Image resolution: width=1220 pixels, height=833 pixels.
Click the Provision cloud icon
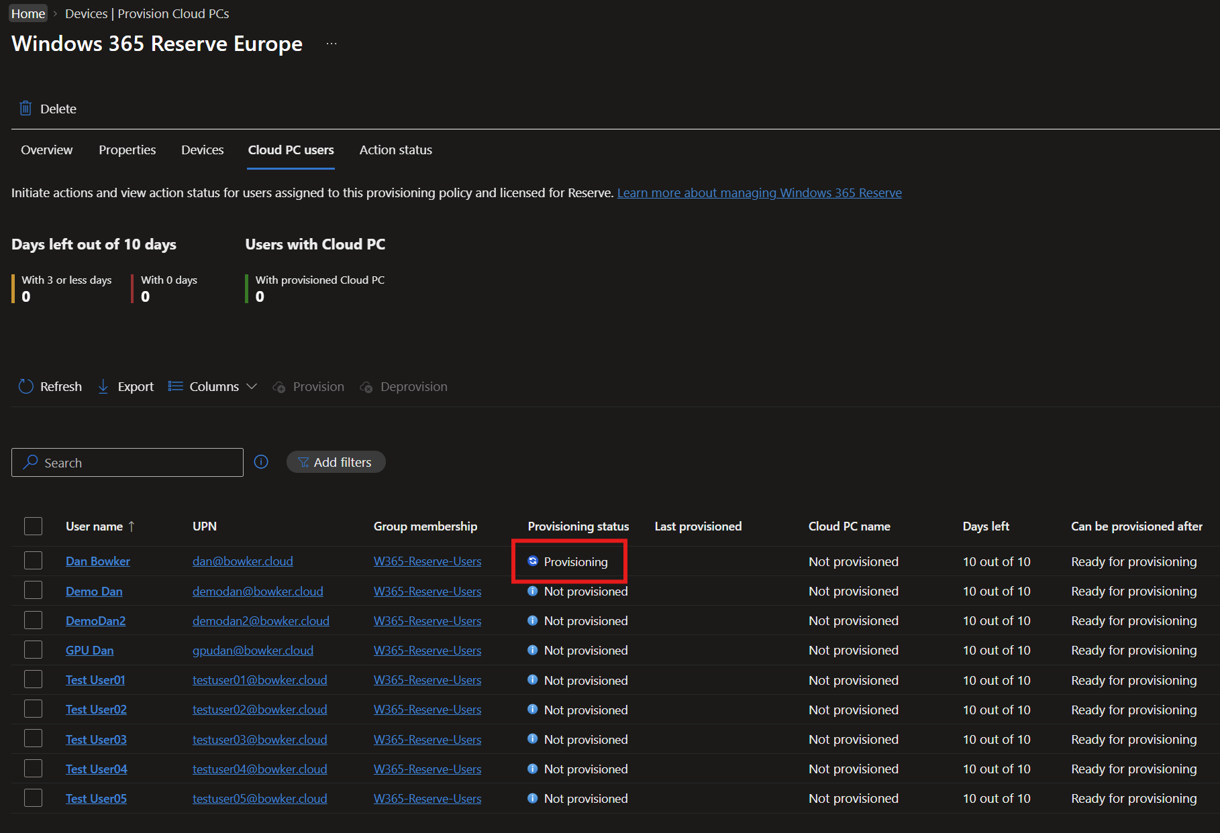(279, 387)
